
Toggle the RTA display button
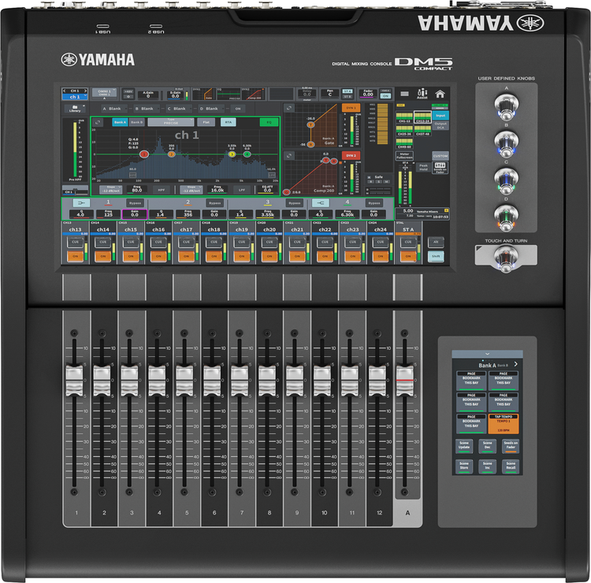pyautogui.click(x=228, y=122)
